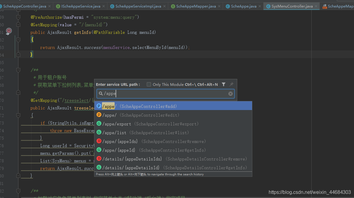Select /details/{appeDetailsId} getInfo result
Image resolution: width=354 pixels, height=198 pixels.
pyautogui.click(x=173, y=167)
